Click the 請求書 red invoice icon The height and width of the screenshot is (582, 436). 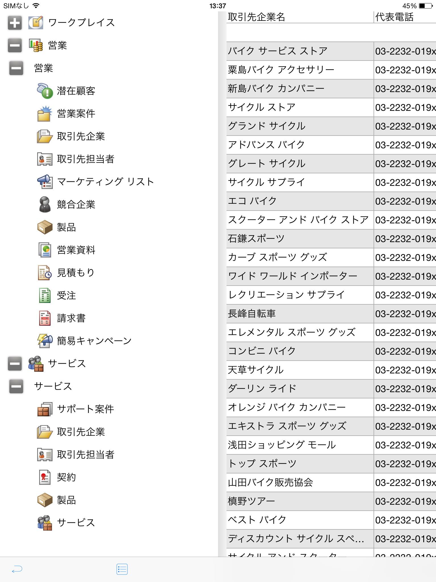tap(45, 318)
